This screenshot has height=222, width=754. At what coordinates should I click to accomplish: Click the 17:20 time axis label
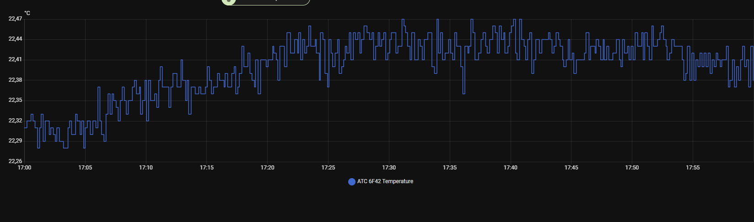[267, 168]
